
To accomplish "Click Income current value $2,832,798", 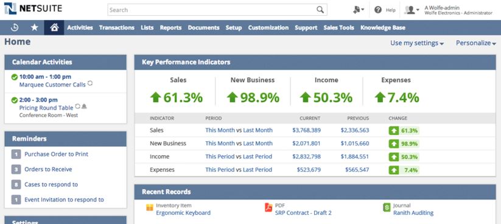I will [x=306, y=156].
